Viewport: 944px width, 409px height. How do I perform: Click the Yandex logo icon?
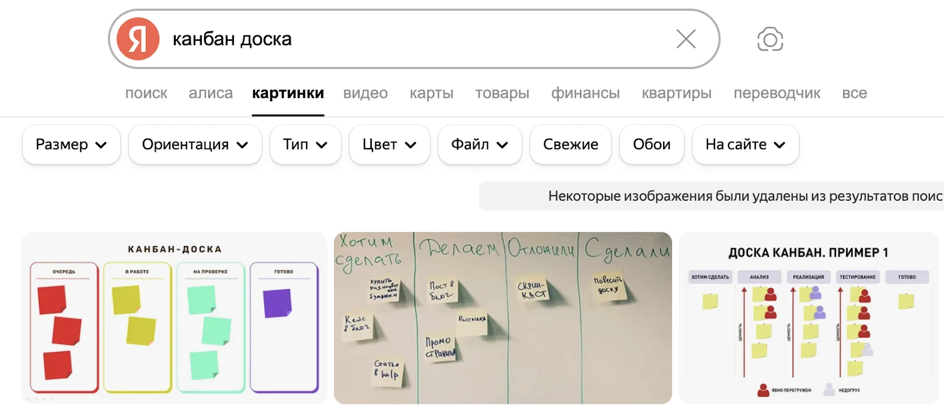(138, 39)
